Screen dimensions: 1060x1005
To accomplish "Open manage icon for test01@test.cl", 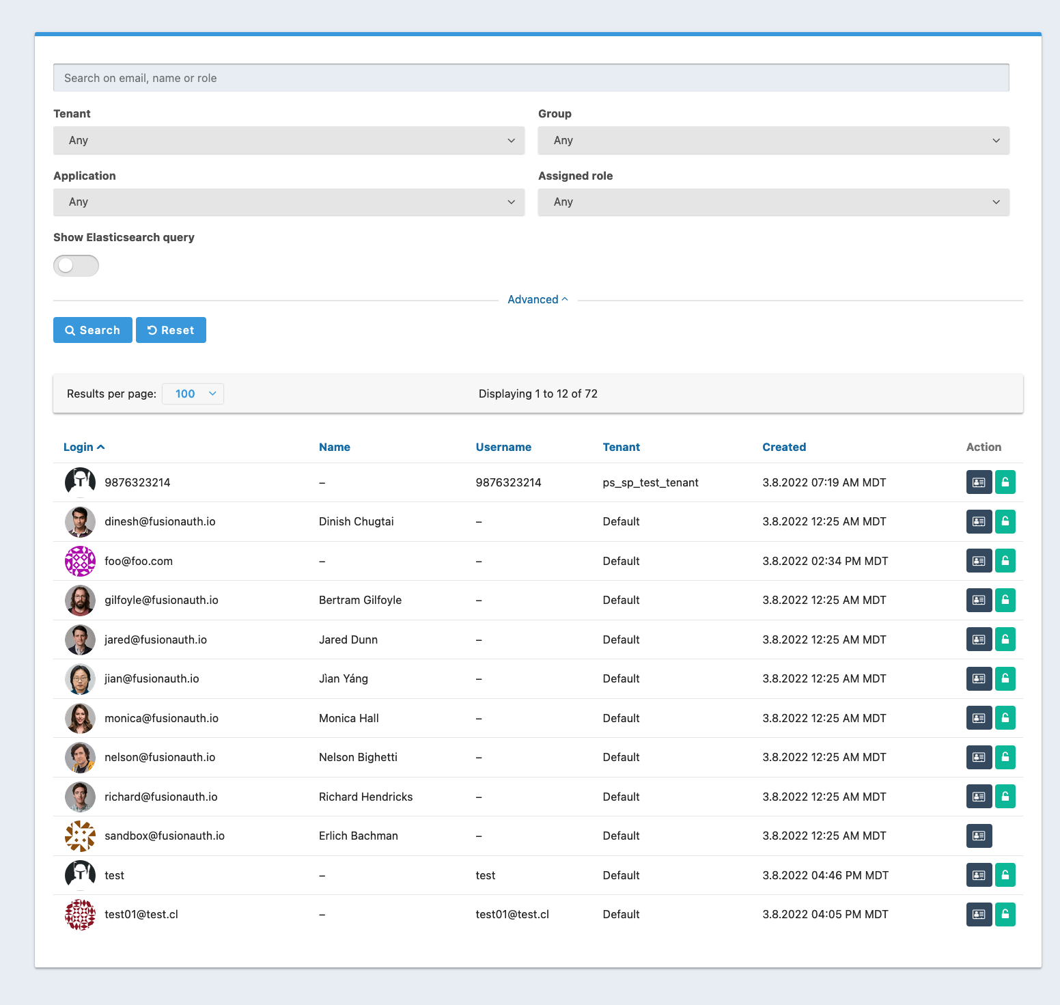I will coord(979,914).
